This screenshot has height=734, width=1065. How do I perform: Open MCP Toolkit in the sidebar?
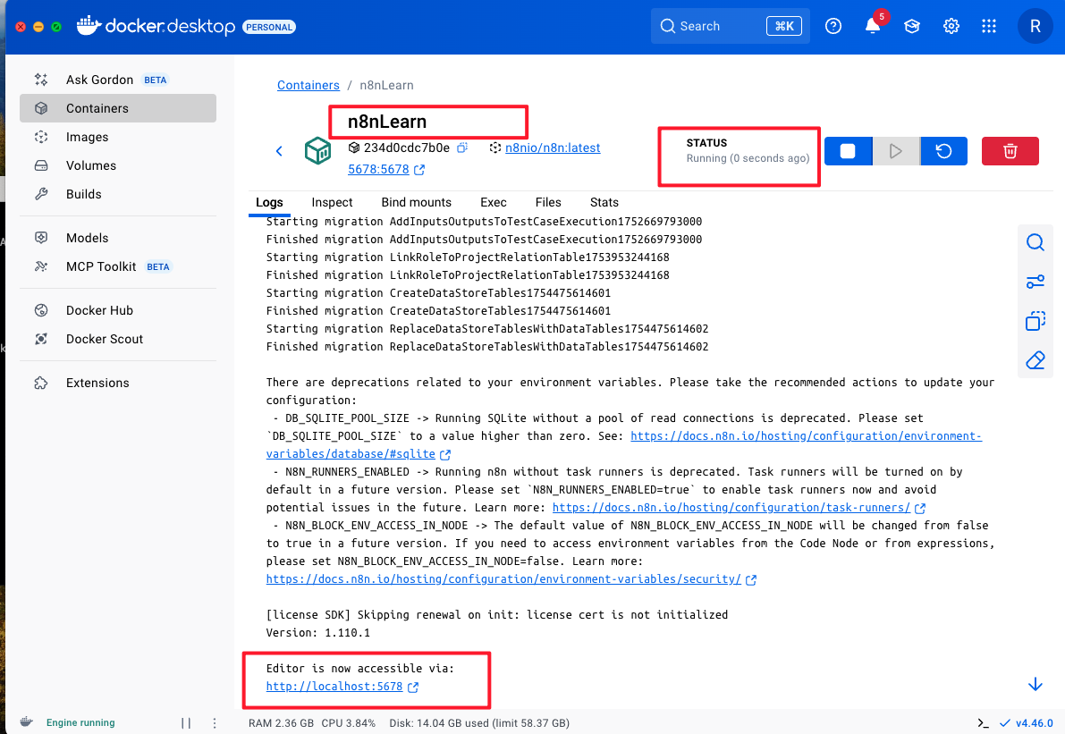coord(117,266)
